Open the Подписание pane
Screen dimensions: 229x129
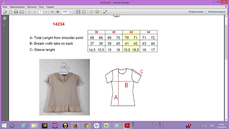click(196, 12)
